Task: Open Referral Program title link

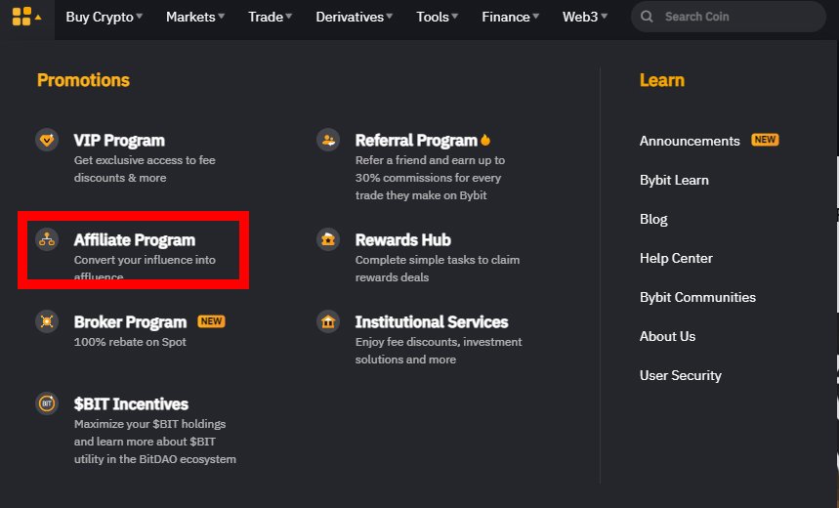Action: 416,141
